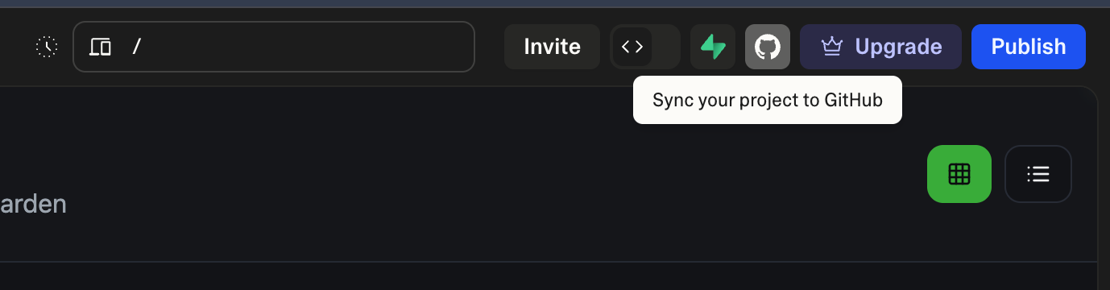This screenshot has height=290, width=1110.
Task: Click the device preview size icon
Action: point(100,47)
